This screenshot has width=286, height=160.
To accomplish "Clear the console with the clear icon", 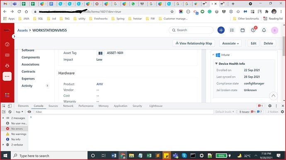I will coord(10,112).
